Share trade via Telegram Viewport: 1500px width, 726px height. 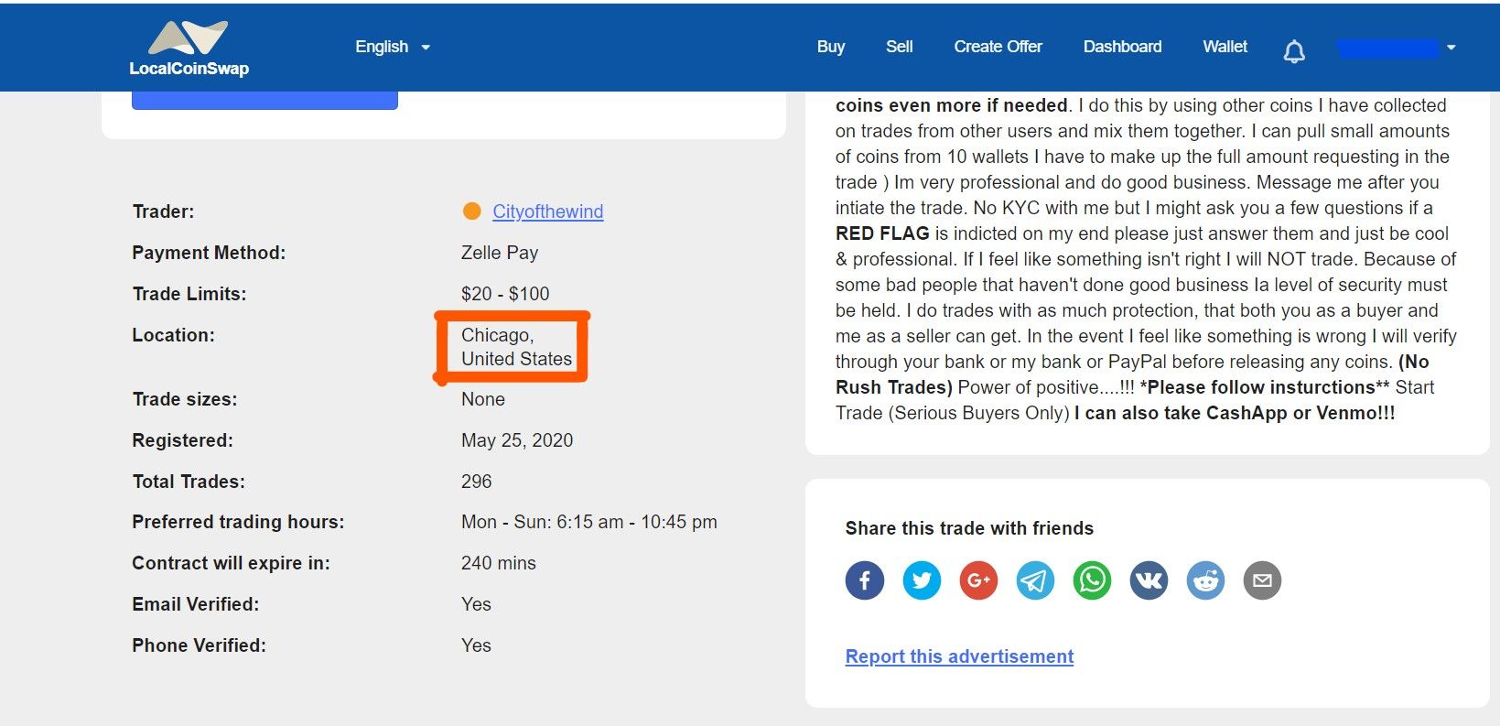[1035, 580]
